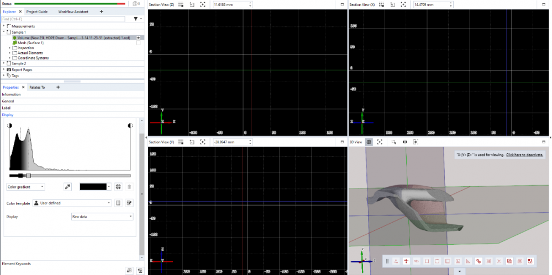
Task: Expand the Actual Elements folder
Action: click(x=10, y=53)
